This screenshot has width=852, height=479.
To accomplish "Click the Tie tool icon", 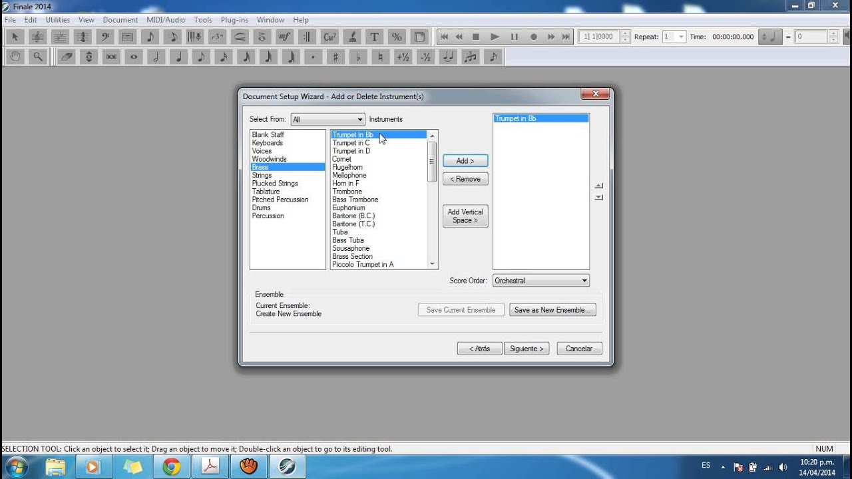I will coord(447,57).
